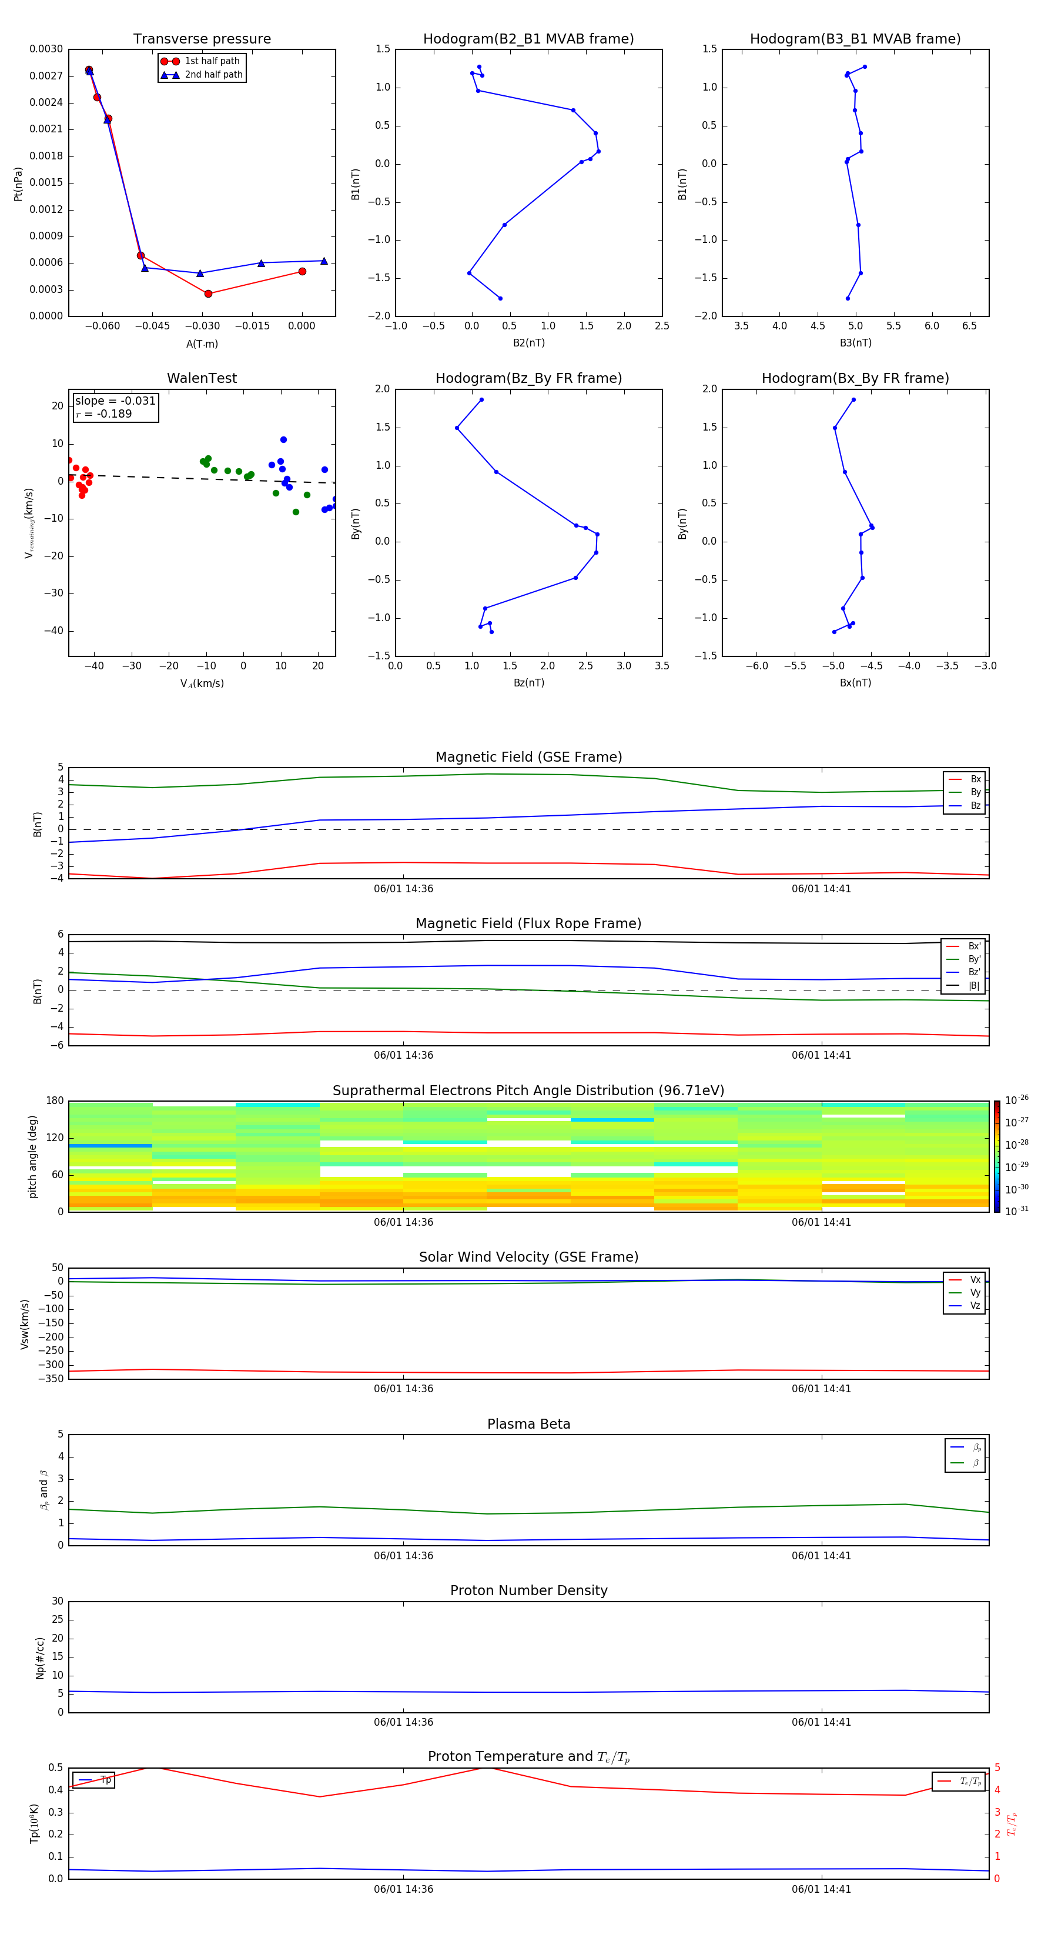The width and height of the screenshot is (1058, 1941).
Task: Click the 'Hodogram(B3_B1 MVAB frame)' title
Action: 855,39
